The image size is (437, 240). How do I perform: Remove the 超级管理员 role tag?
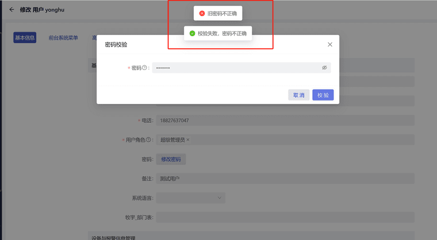(x=188, y=140)
